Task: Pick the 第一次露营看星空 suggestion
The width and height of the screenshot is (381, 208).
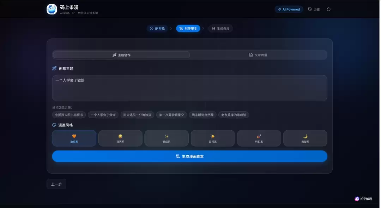Action: click(x=171, y=115)
